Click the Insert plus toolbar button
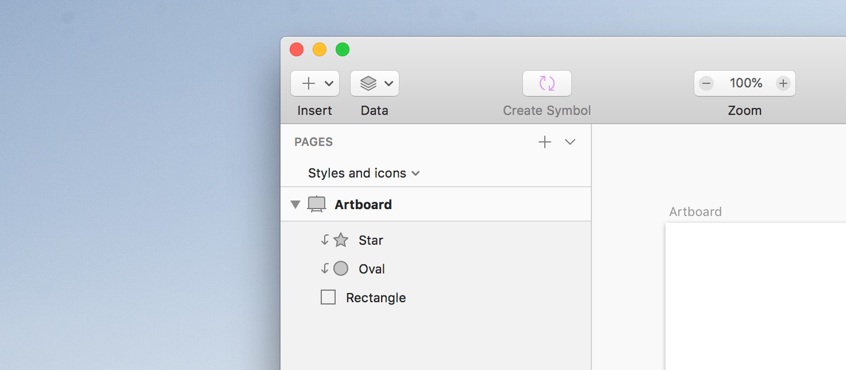The height and width of the screenshot is (370, 846). (x=309, y=83)
